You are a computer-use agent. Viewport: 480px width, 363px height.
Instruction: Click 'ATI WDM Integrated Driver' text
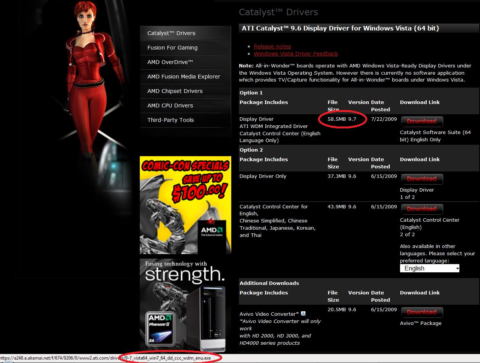[274, 126]
